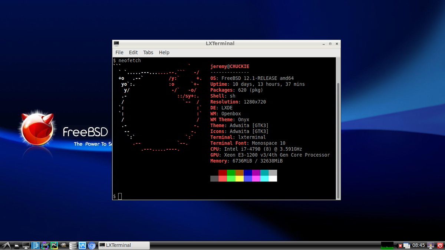The height and width of the screenshot is (250, 445).
Task: Open the LXDE start menu icon
Action: [6, 245]
